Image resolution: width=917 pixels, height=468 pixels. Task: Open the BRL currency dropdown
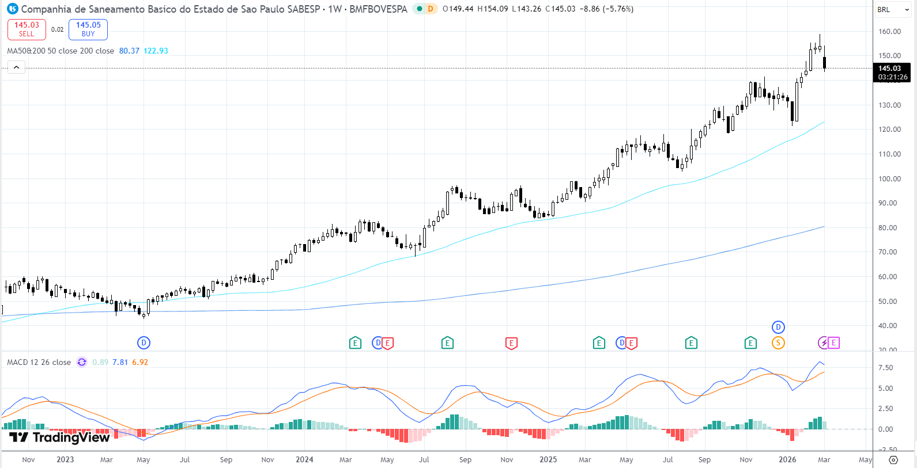click(893, 10)
